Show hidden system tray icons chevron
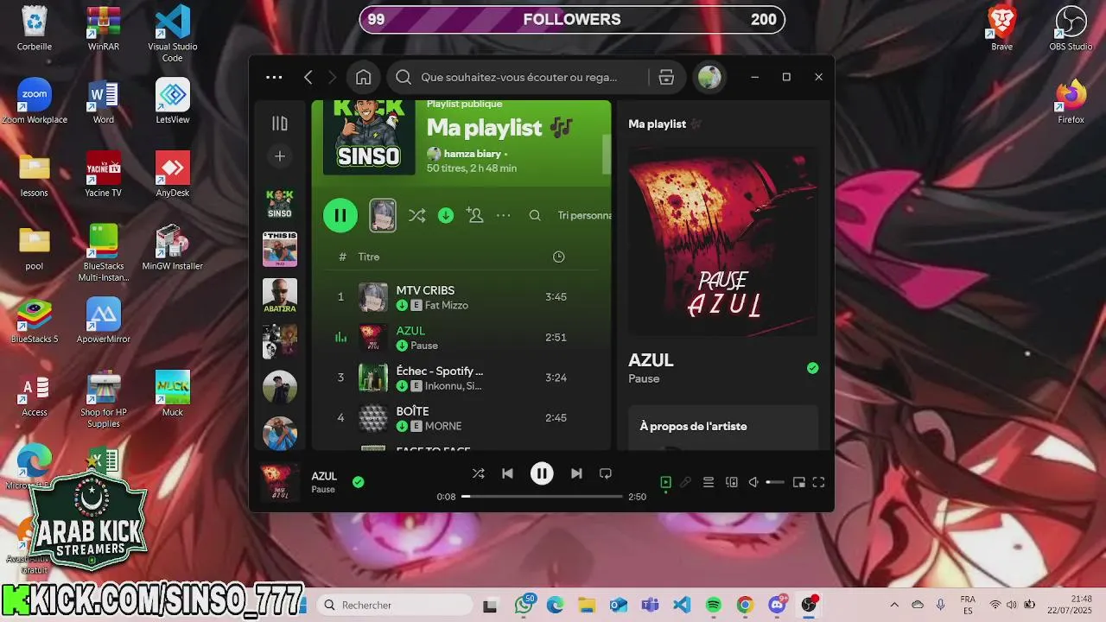1106x622 pixels. [894, 606]
